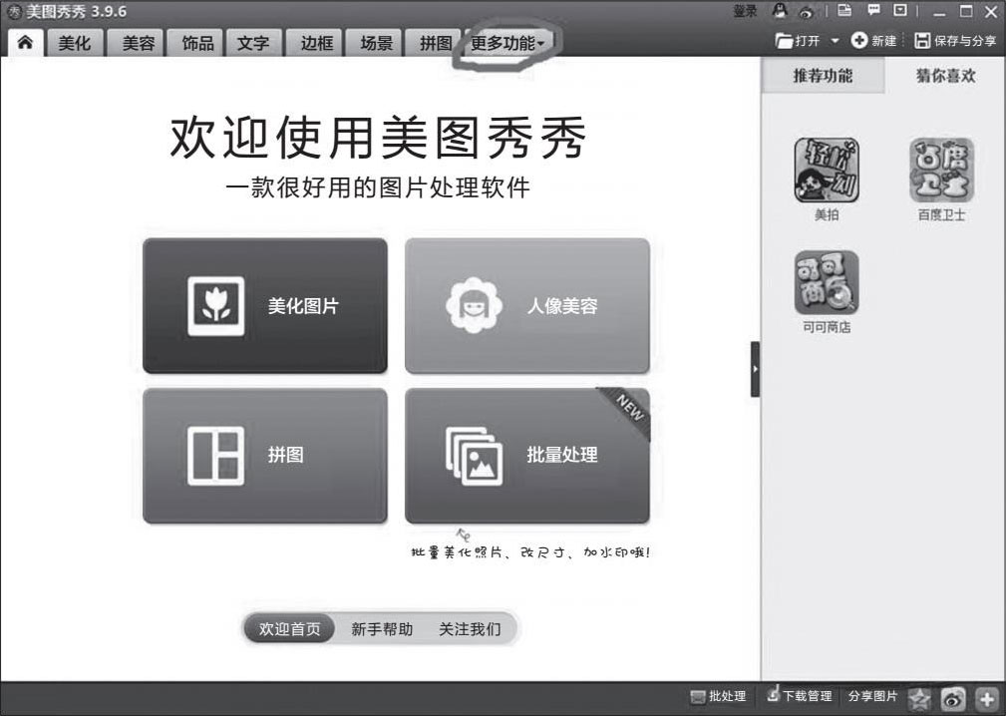
Task: Click the 打开 folder button
Action: tap(798, 41)
